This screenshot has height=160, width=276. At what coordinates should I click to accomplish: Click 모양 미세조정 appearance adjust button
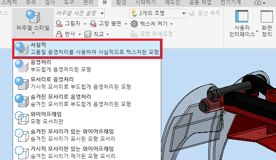pos(152,34)
